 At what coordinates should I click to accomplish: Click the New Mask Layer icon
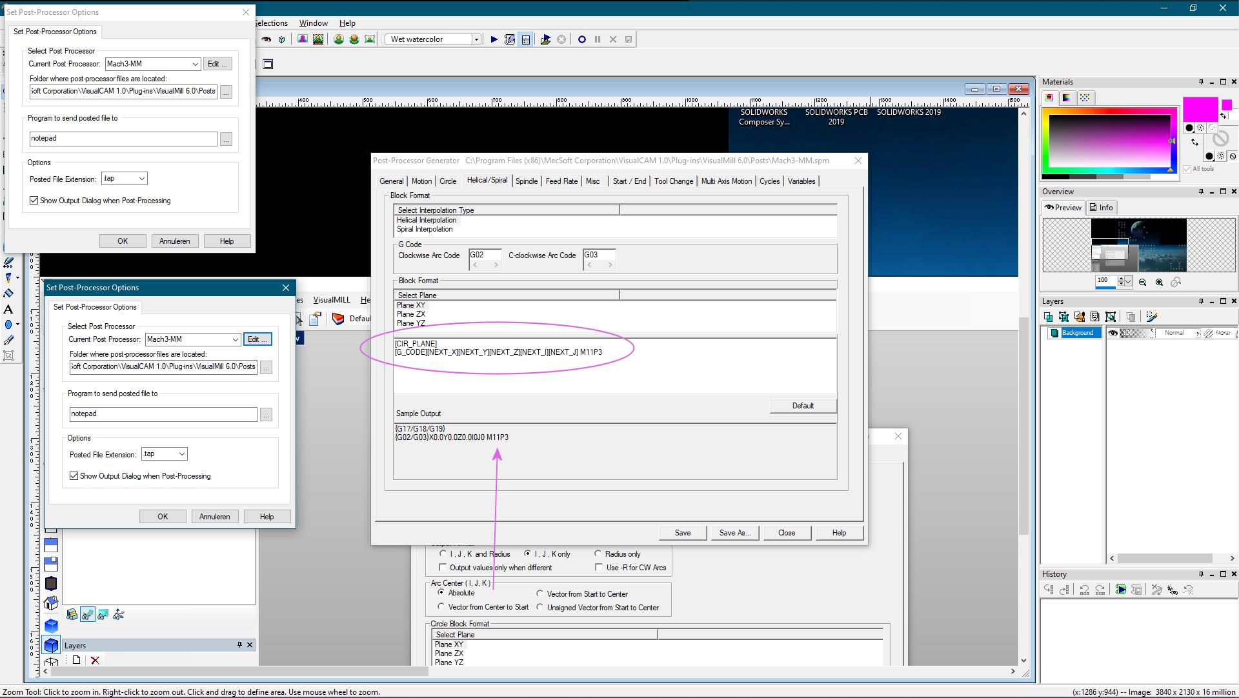[1095, 317]
